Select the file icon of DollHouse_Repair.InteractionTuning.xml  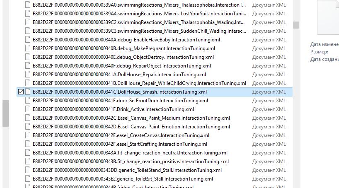point(28,75)
